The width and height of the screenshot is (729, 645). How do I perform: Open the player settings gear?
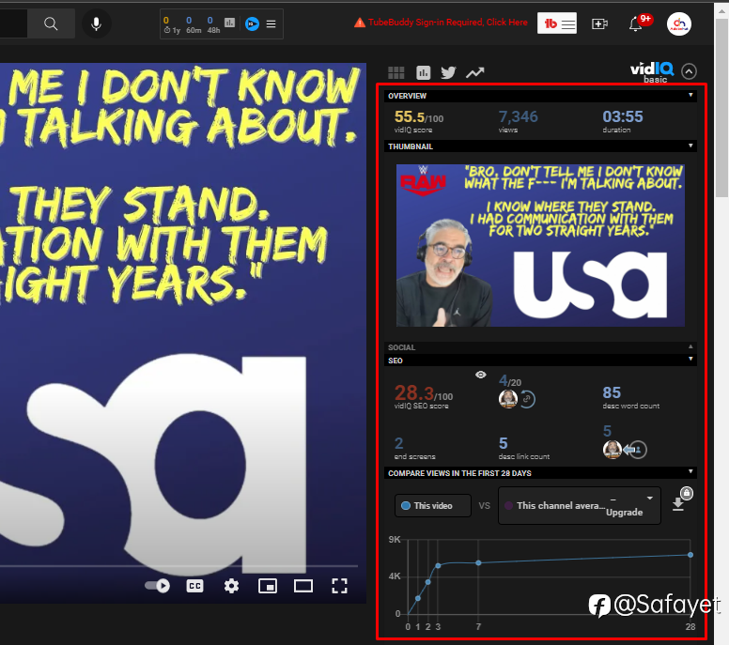coord(231,586)
